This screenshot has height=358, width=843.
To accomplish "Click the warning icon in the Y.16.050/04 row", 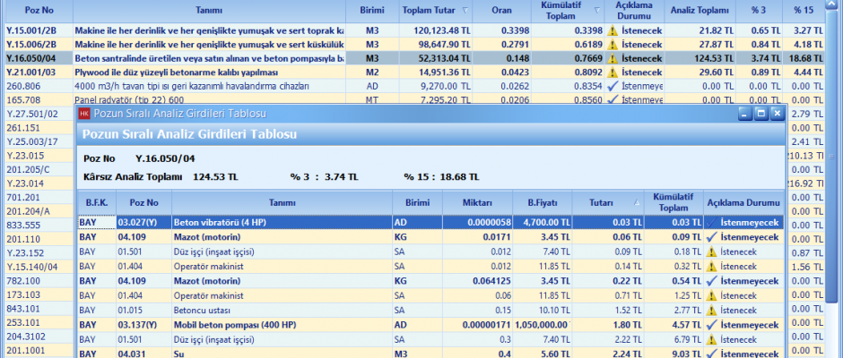I will 613,58.
